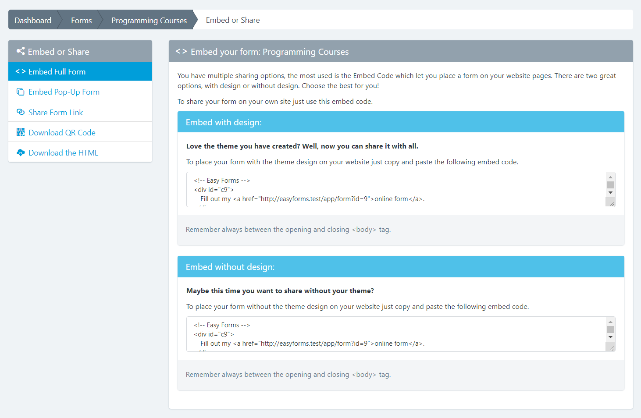This screenshot has height=418, width=641.
Task: Select Share Form Link in sidebar
Action: point(56,113)
